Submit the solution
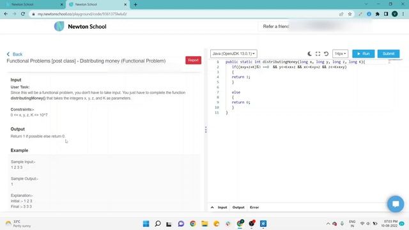The width and height of the screenshot is (409, 230). pyautogui.click(x=389, y=54)
